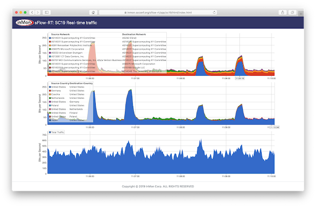
Task: Select the Japan source country entry
Action: tap(54, 120)
